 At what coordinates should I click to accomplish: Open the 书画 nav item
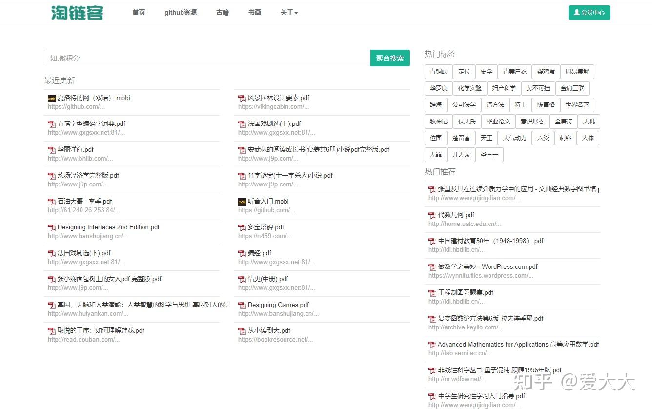click(x=255, y=13)
